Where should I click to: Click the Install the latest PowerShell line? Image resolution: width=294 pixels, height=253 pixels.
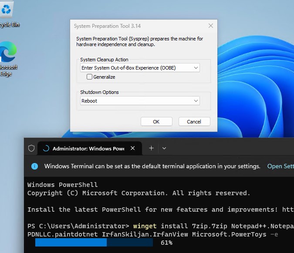coord(160,210)
